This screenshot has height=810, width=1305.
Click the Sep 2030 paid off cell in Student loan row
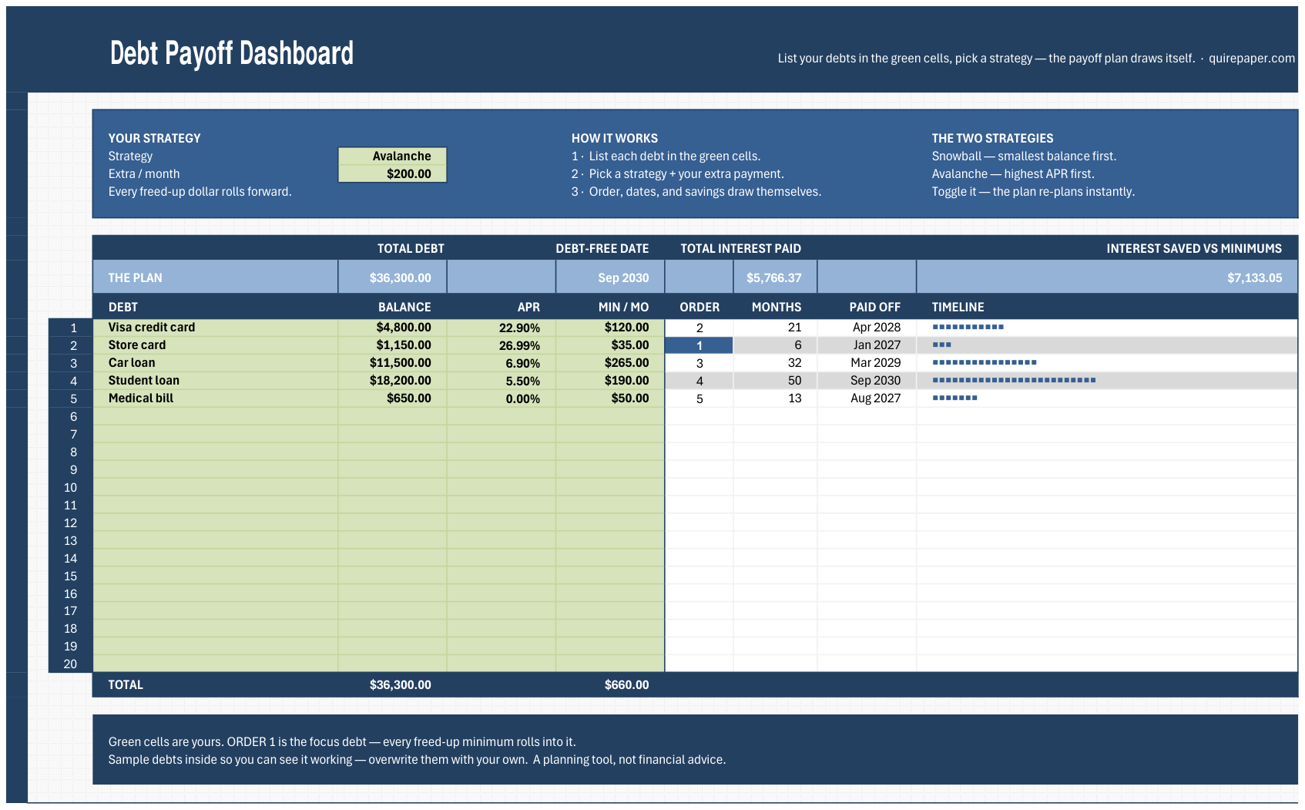point(867,381)
